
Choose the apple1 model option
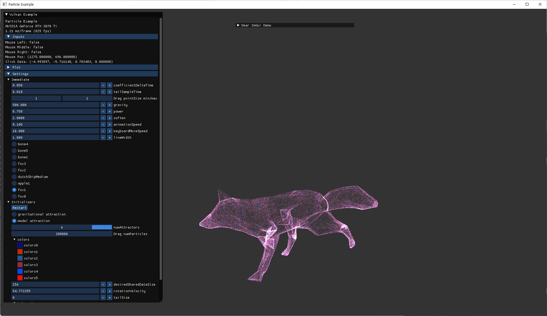click(x=14, y=183)
